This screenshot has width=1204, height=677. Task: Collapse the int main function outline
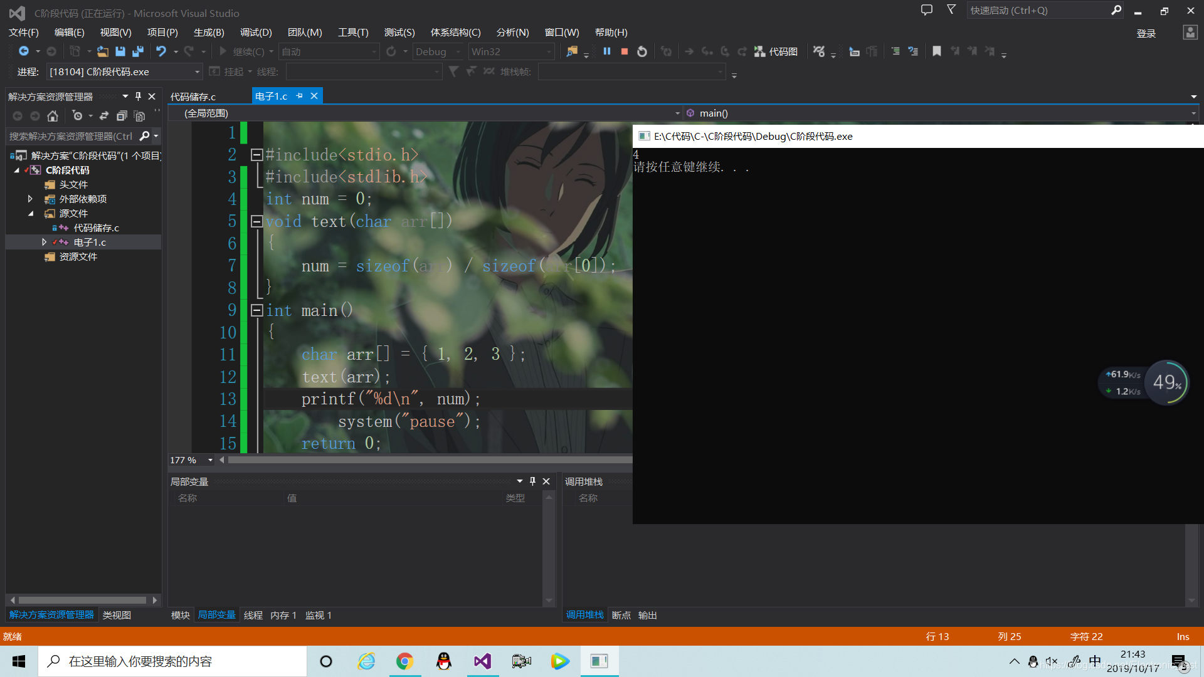point(256,310)
